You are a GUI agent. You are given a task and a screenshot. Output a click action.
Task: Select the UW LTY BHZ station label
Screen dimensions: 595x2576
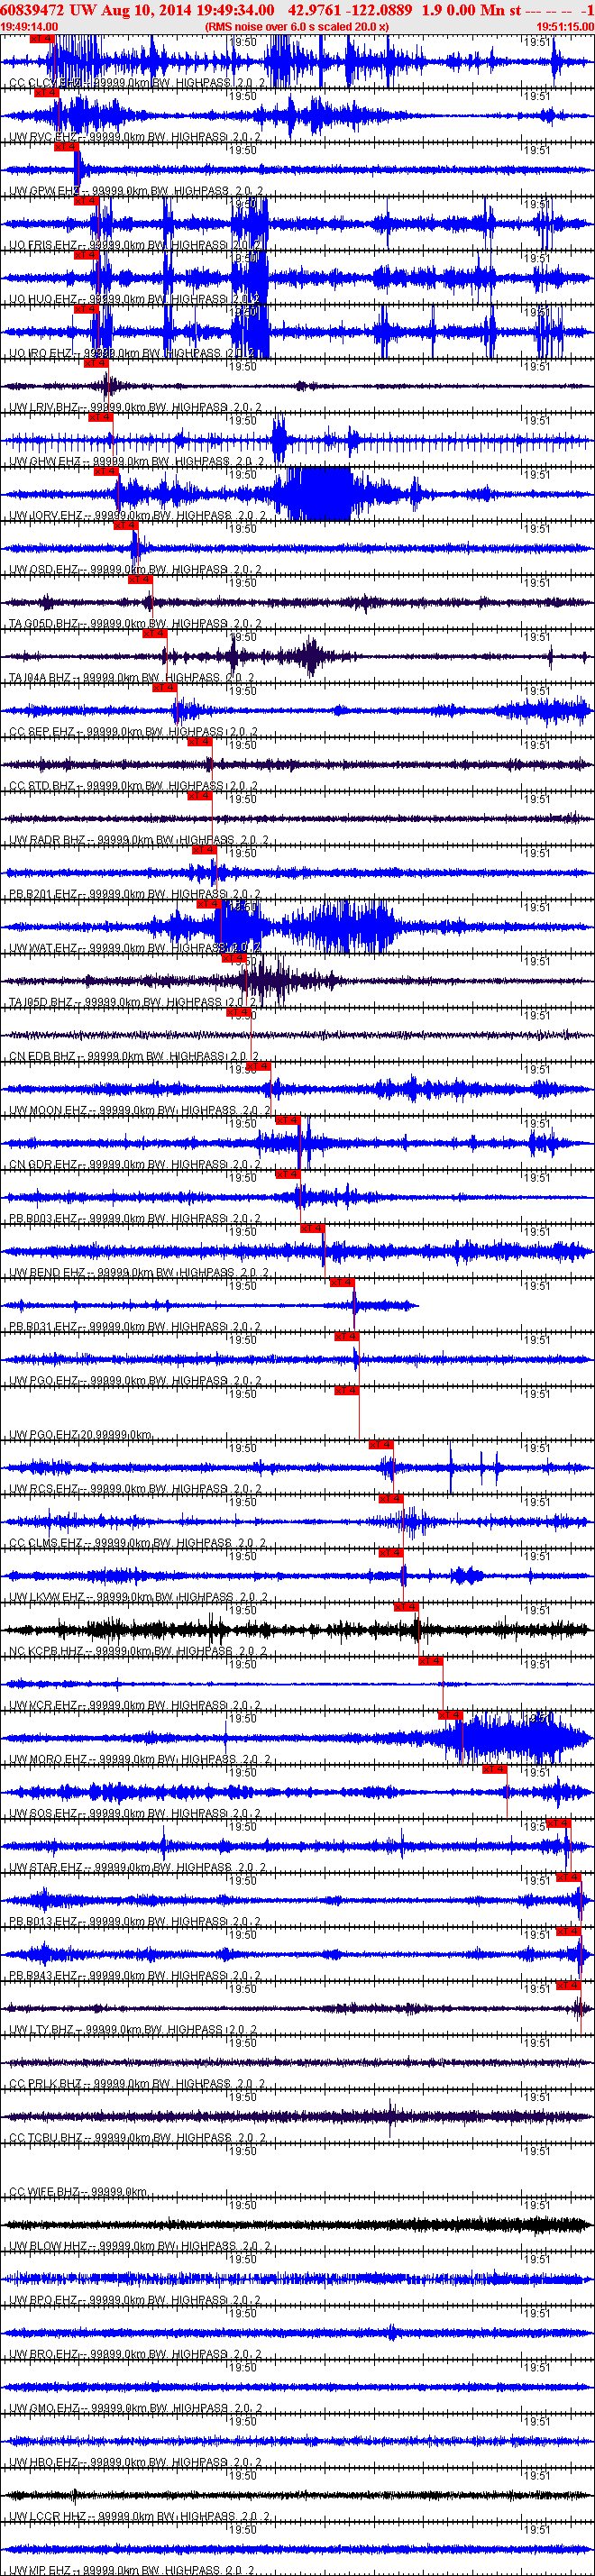pyautogui.click(x=133, y=2029)
